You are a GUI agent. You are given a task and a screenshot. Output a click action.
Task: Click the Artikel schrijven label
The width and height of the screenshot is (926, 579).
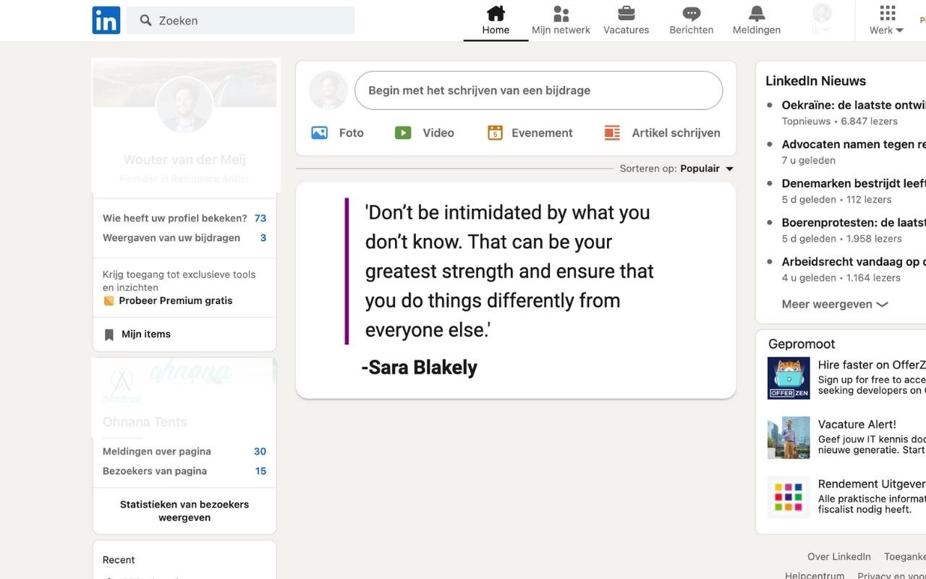pos(676,132)
